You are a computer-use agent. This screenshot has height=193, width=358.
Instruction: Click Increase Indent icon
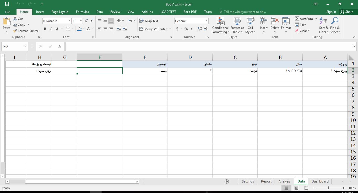[125, 29]
